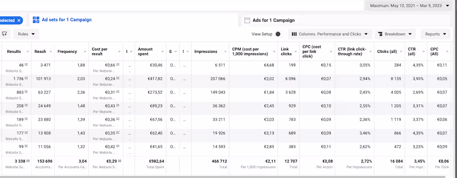The width and height of the screenshot is (457, 178).
Task: Click the Breakdown list icon
Action: pos(380,34)
